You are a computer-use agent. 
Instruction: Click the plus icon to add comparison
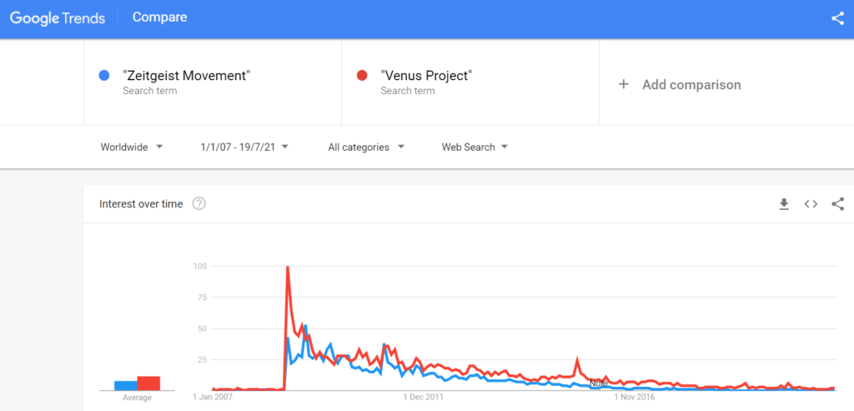point(624,84)
